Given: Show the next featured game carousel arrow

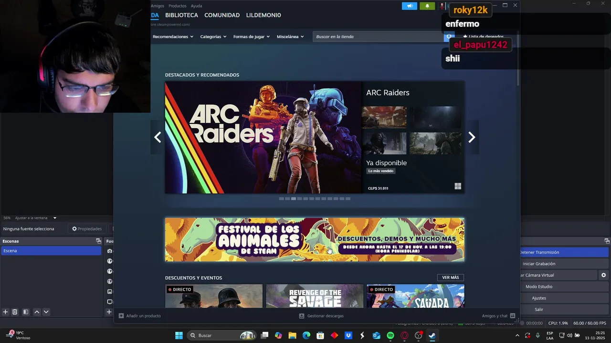Looking at the screenshot, I should click(x=472, y=137).
